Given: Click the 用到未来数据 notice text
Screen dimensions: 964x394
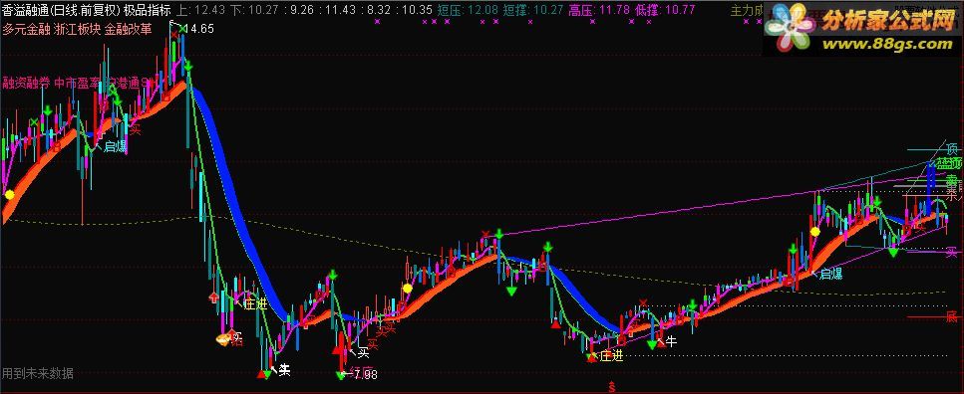Looking at the screenshot, I should [38, 373].
